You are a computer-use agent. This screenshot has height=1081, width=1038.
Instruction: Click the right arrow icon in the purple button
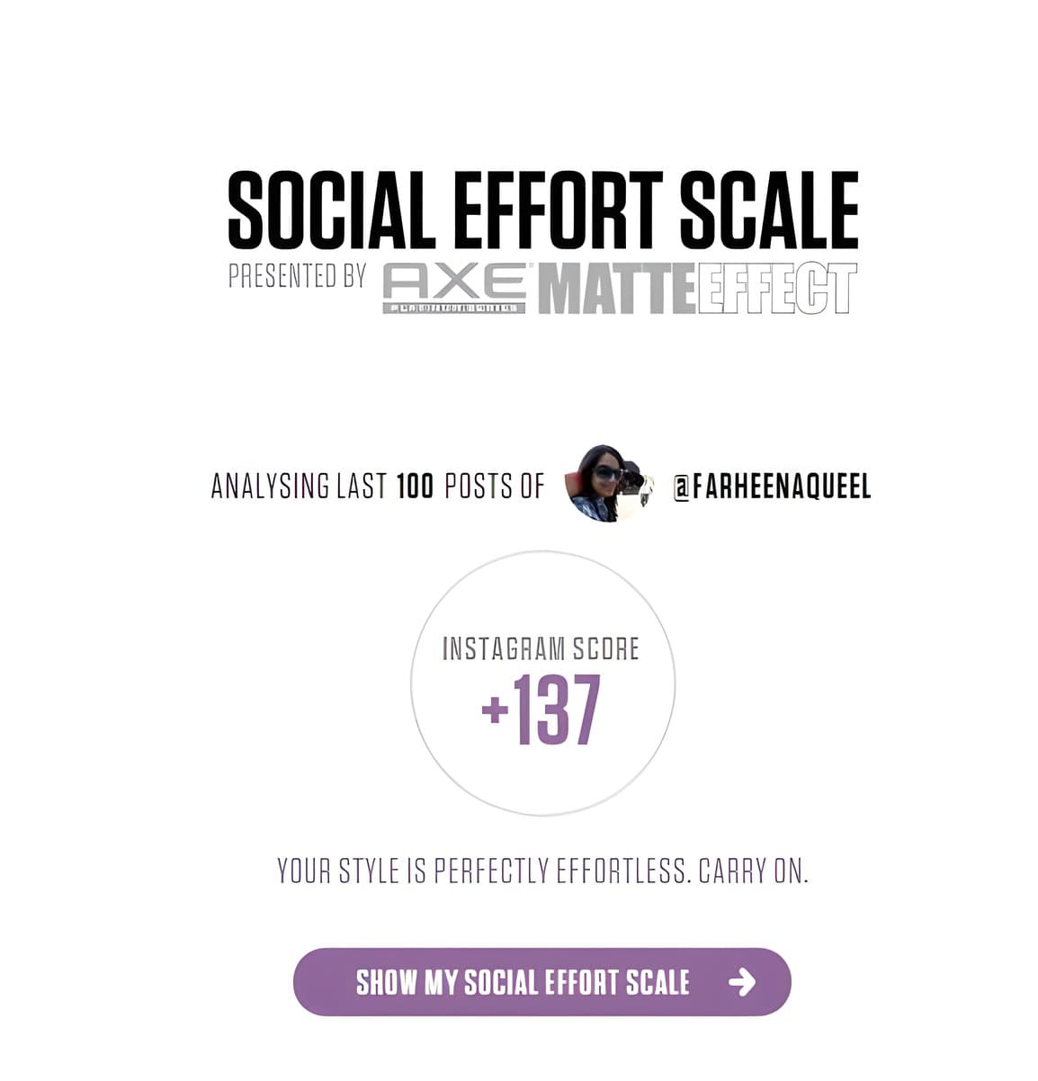(742, 982)
